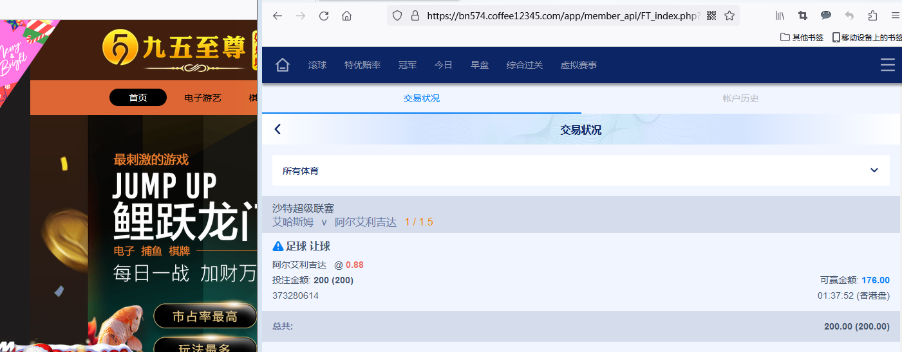The height and width of the screenshot is (352, 902).
Task: Click the URL address field
Action: (560, 16)
